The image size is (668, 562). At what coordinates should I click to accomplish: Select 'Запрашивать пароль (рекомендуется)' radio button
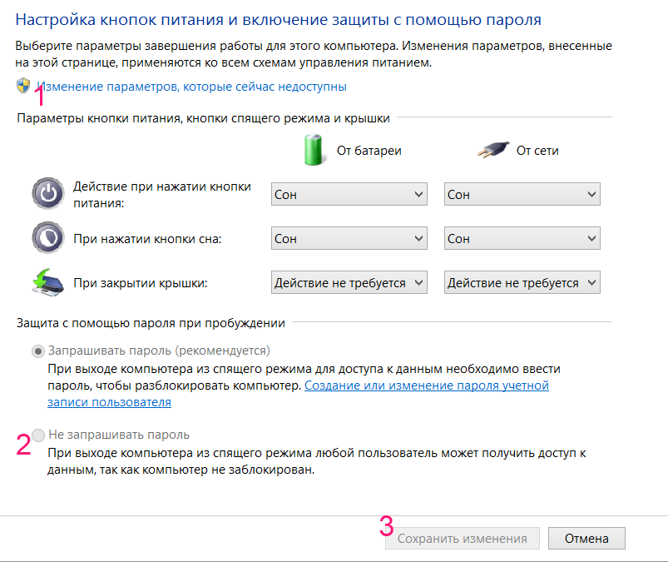click(x=38, y=351)
